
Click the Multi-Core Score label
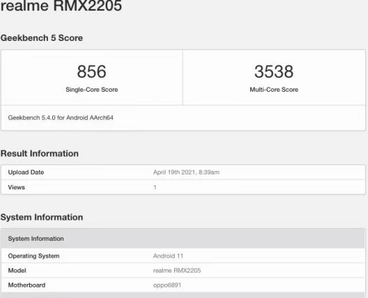(274, 90)
